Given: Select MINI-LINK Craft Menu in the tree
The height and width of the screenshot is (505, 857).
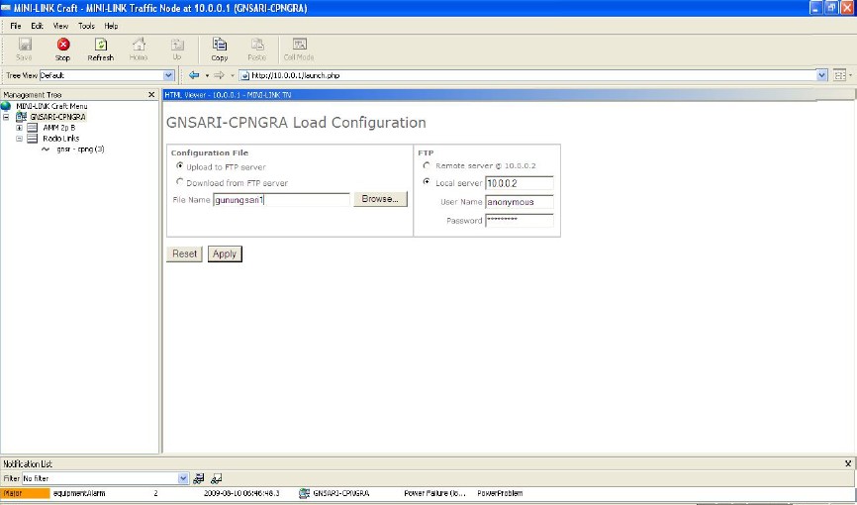Looking at the screenshot, I should pyautogui.click(x=51, y=106).
